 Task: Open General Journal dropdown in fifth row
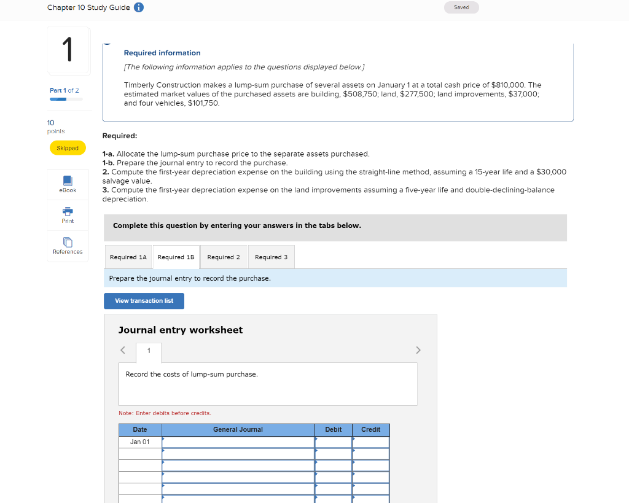coord(238,488)
